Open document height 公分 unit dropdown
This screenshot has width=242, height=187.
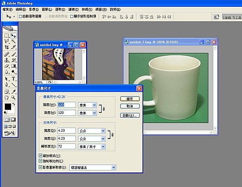(x=103, y=139)
